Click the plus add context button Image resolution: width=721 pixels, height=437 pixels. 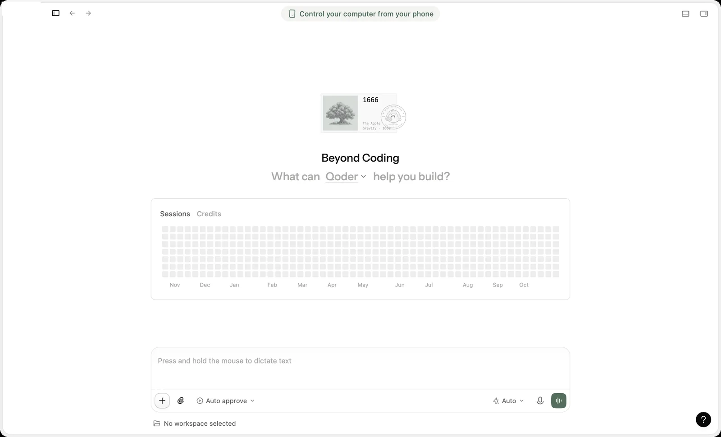[x=162, y=401]
